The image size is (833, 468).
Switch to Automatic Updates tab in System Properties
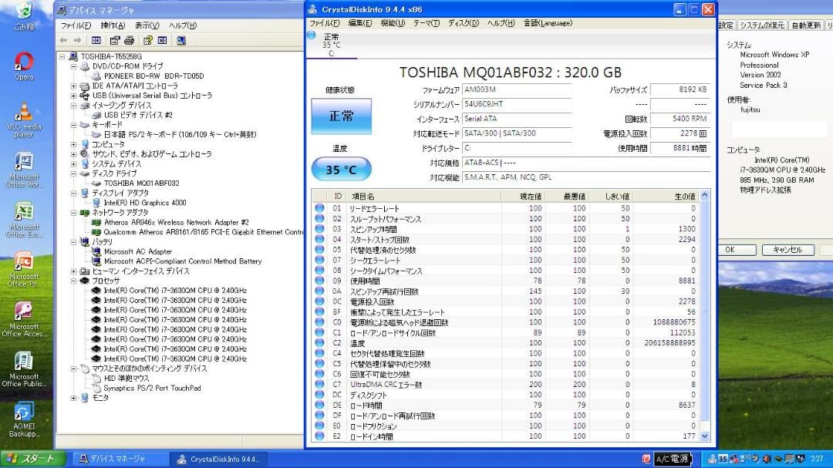(806, 25)
